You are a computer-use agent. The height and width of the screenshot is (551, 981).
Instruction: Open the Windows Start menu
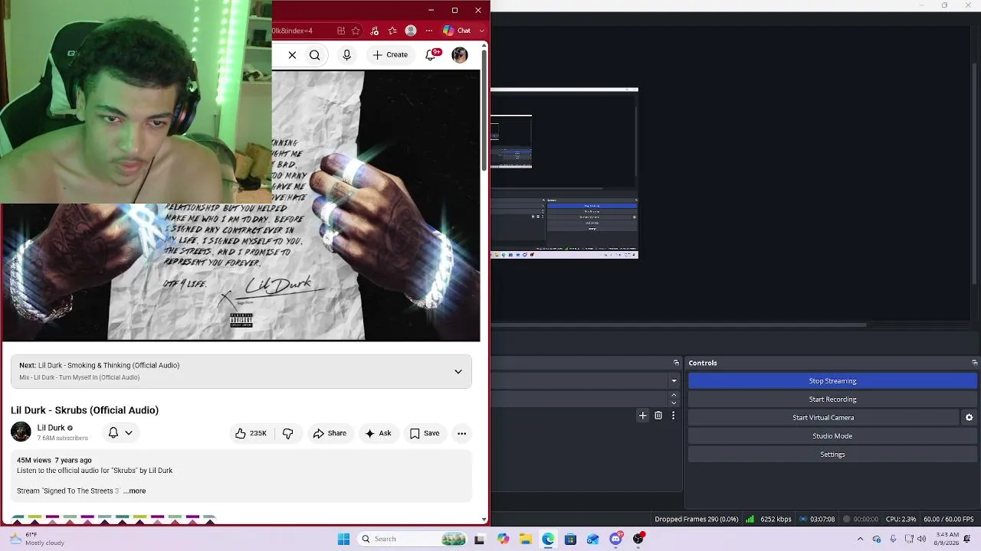[x=343, y=539]
